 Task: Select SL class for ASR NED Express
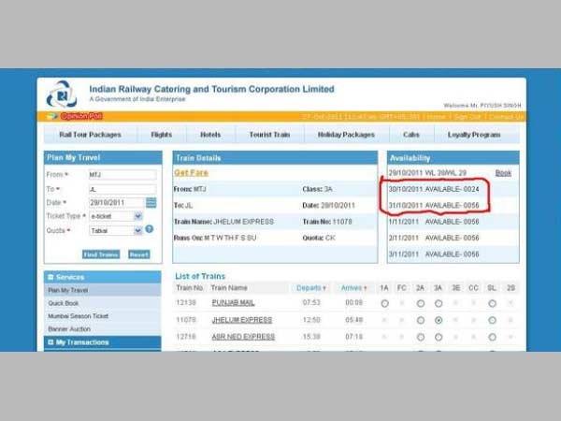pyautogui.click(x=493, y=336)
